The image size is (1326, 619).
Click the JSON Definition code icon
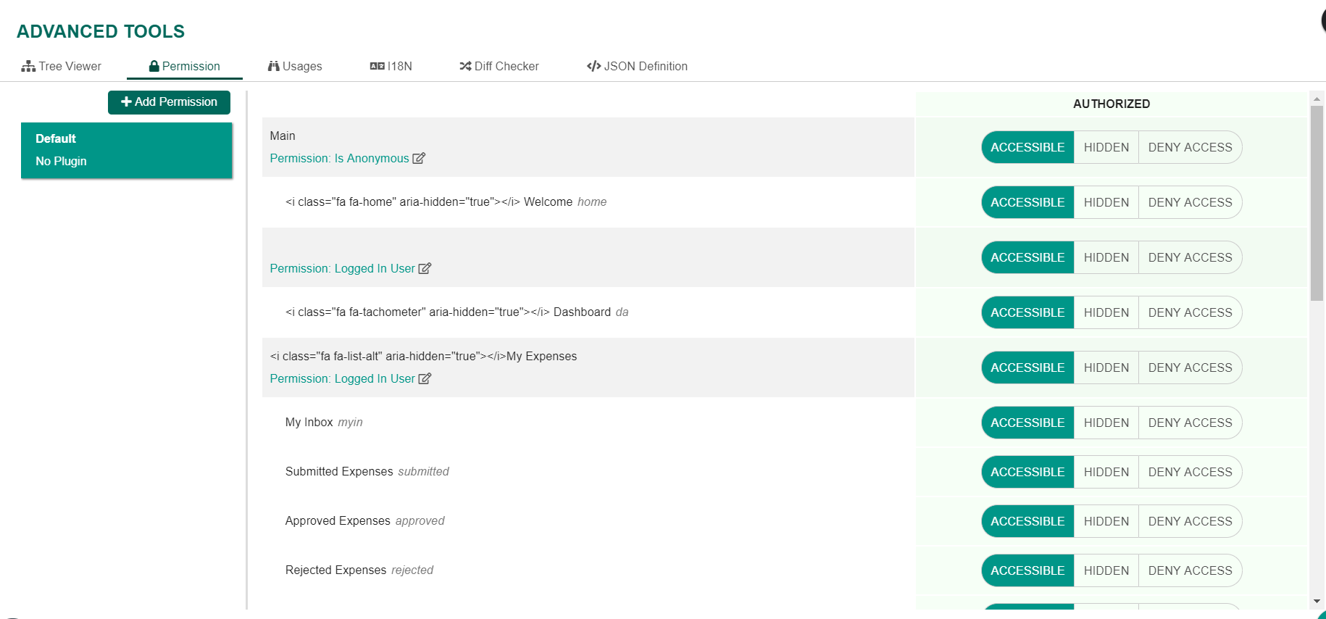pyautogui.click(x=593, y=66)
